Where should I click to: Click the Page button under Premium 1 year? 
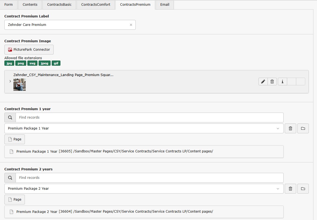(x=15, y=139)
